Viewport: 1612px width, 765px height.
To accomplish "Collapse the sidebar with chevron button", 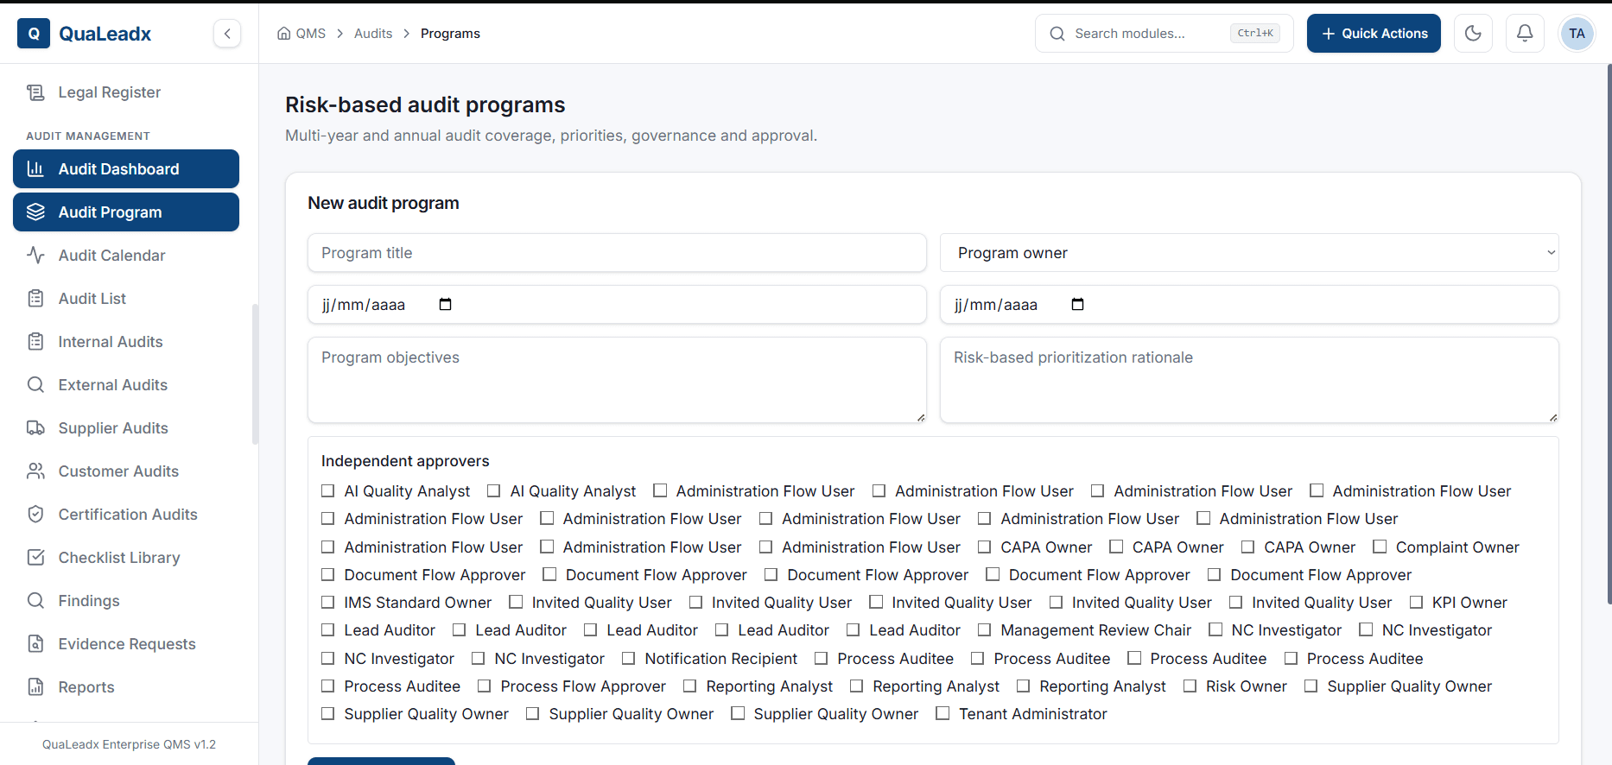I will tap(227, 34).
